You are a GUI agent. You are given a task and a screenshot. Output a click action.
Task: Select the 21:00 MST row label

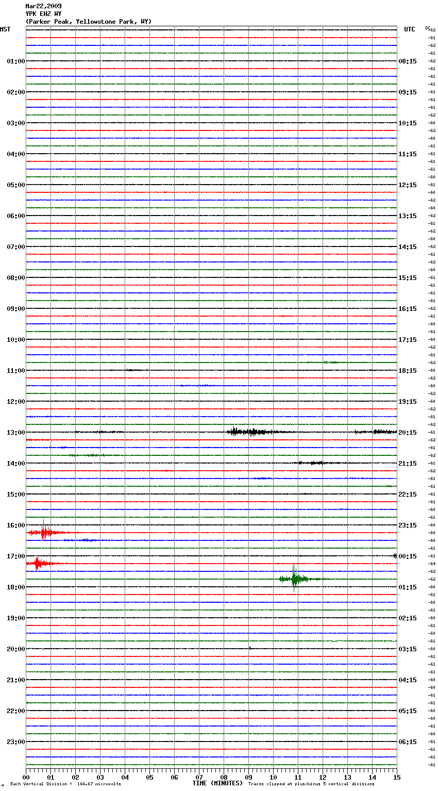point(15,680)
